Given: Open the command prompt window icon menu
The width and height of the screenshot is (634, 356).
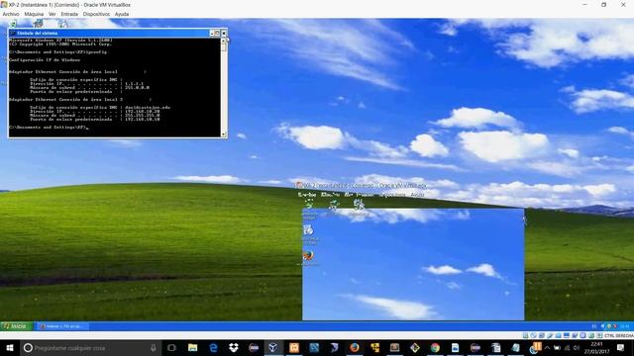Looking at the screenshot, I should 13,33.
